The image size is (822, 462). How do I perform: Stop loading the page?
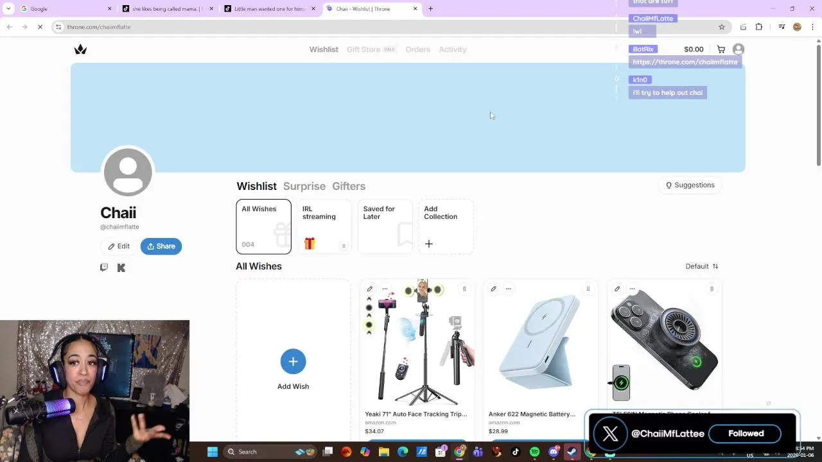click(40, 27)
